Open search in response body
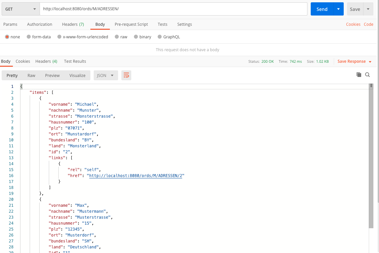379x253 pixels. (x=367, y=75)
